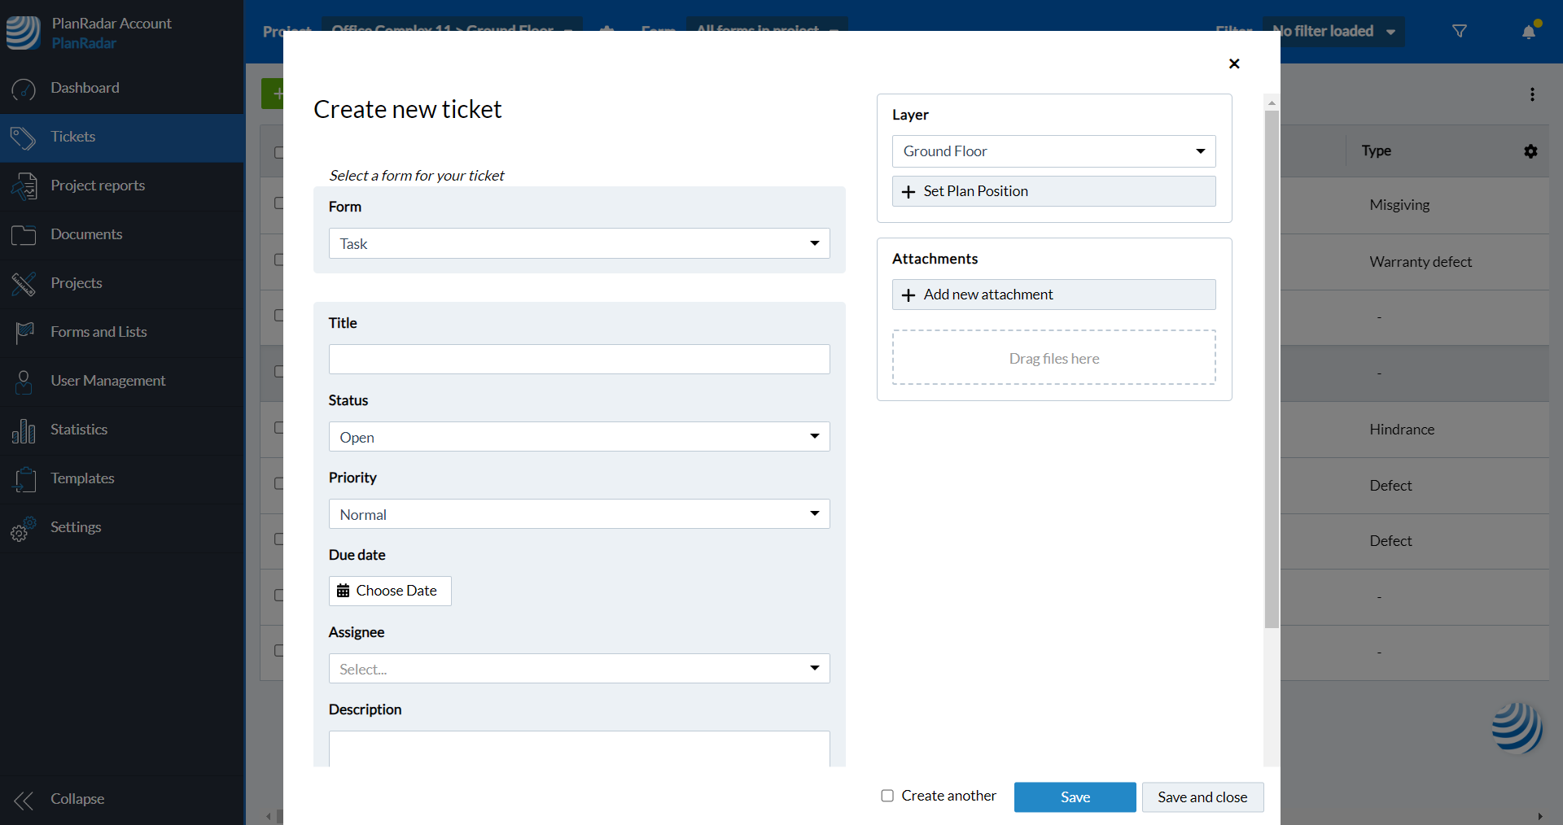Open the Status dropdown set to Open
Image resolution: width=1563 pixels, height=825 pixels.
(x=579, y=437)
